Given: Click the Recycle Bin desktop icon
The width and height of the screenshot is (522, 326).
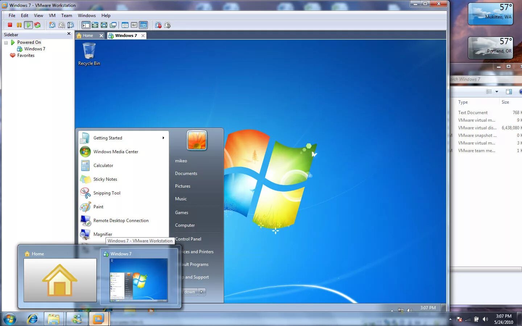Looking at the screenshot, I should 89,54.
